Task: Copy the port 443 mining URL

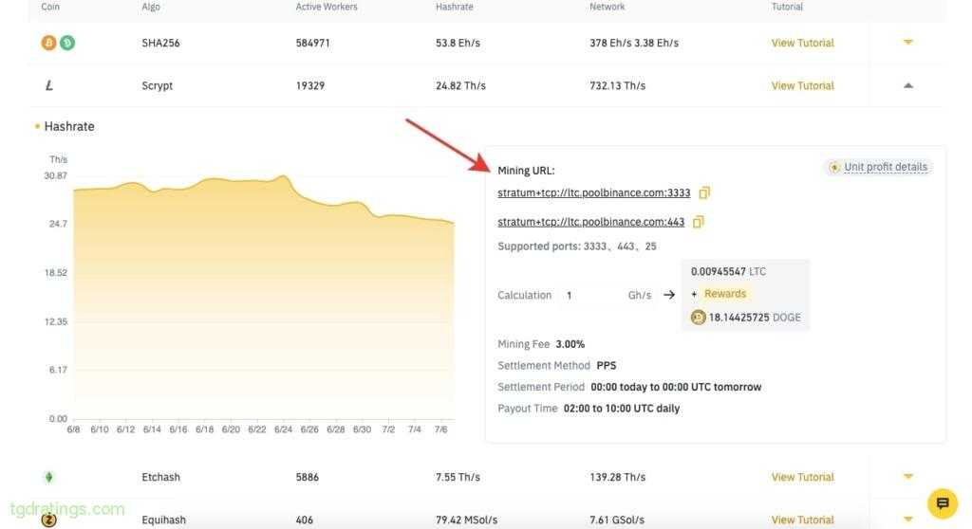Action: pyautogui.click(x=699, y=222)
